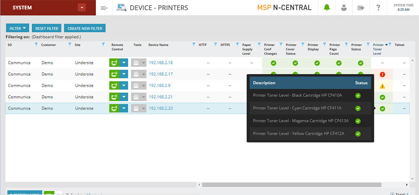This screenshot has width=419, height=195.
Task: Sort by the Device Name column header
Action: [x=158, y=45]
